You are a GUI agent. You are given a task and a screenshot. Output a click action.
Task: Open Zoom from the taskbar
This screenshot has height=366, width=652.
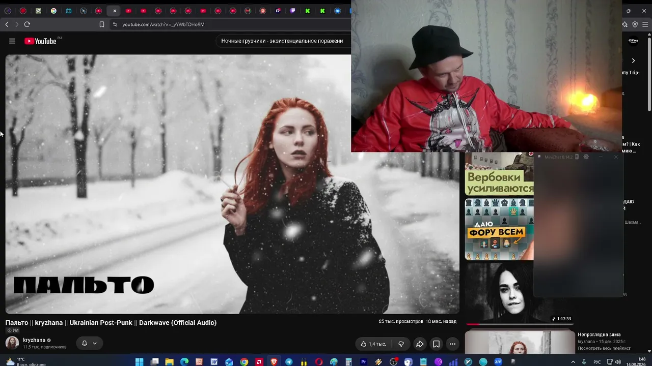tap(498, 362)
